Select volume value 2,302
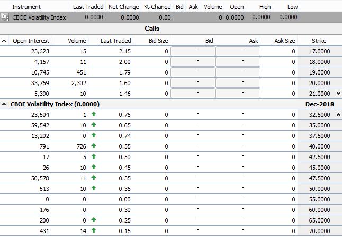This screenshot has width=342, height=240. pos(79,83)
